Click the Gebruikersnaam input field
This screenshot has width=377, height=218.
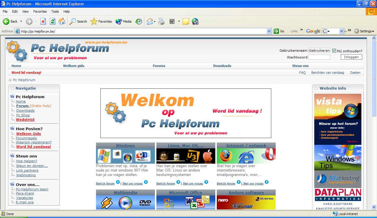click(x=319, y=51)
